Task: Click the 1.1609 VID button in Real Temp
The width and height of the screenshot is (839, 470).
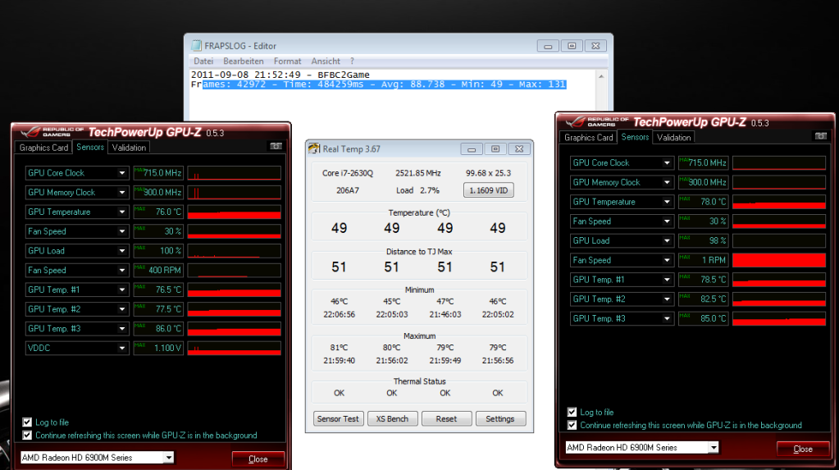Action: coord(489,190)
